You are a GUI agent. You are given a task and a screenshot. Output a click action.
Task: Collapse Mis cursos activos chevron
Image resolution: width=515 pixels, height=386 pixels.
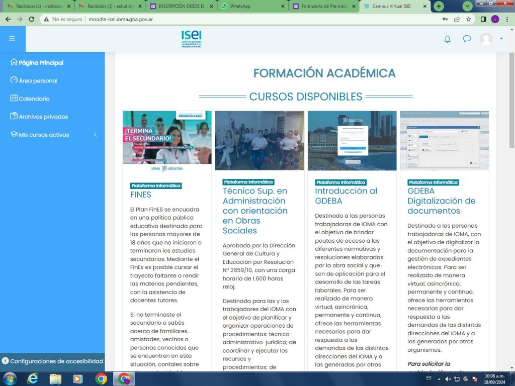coord(96,135)
